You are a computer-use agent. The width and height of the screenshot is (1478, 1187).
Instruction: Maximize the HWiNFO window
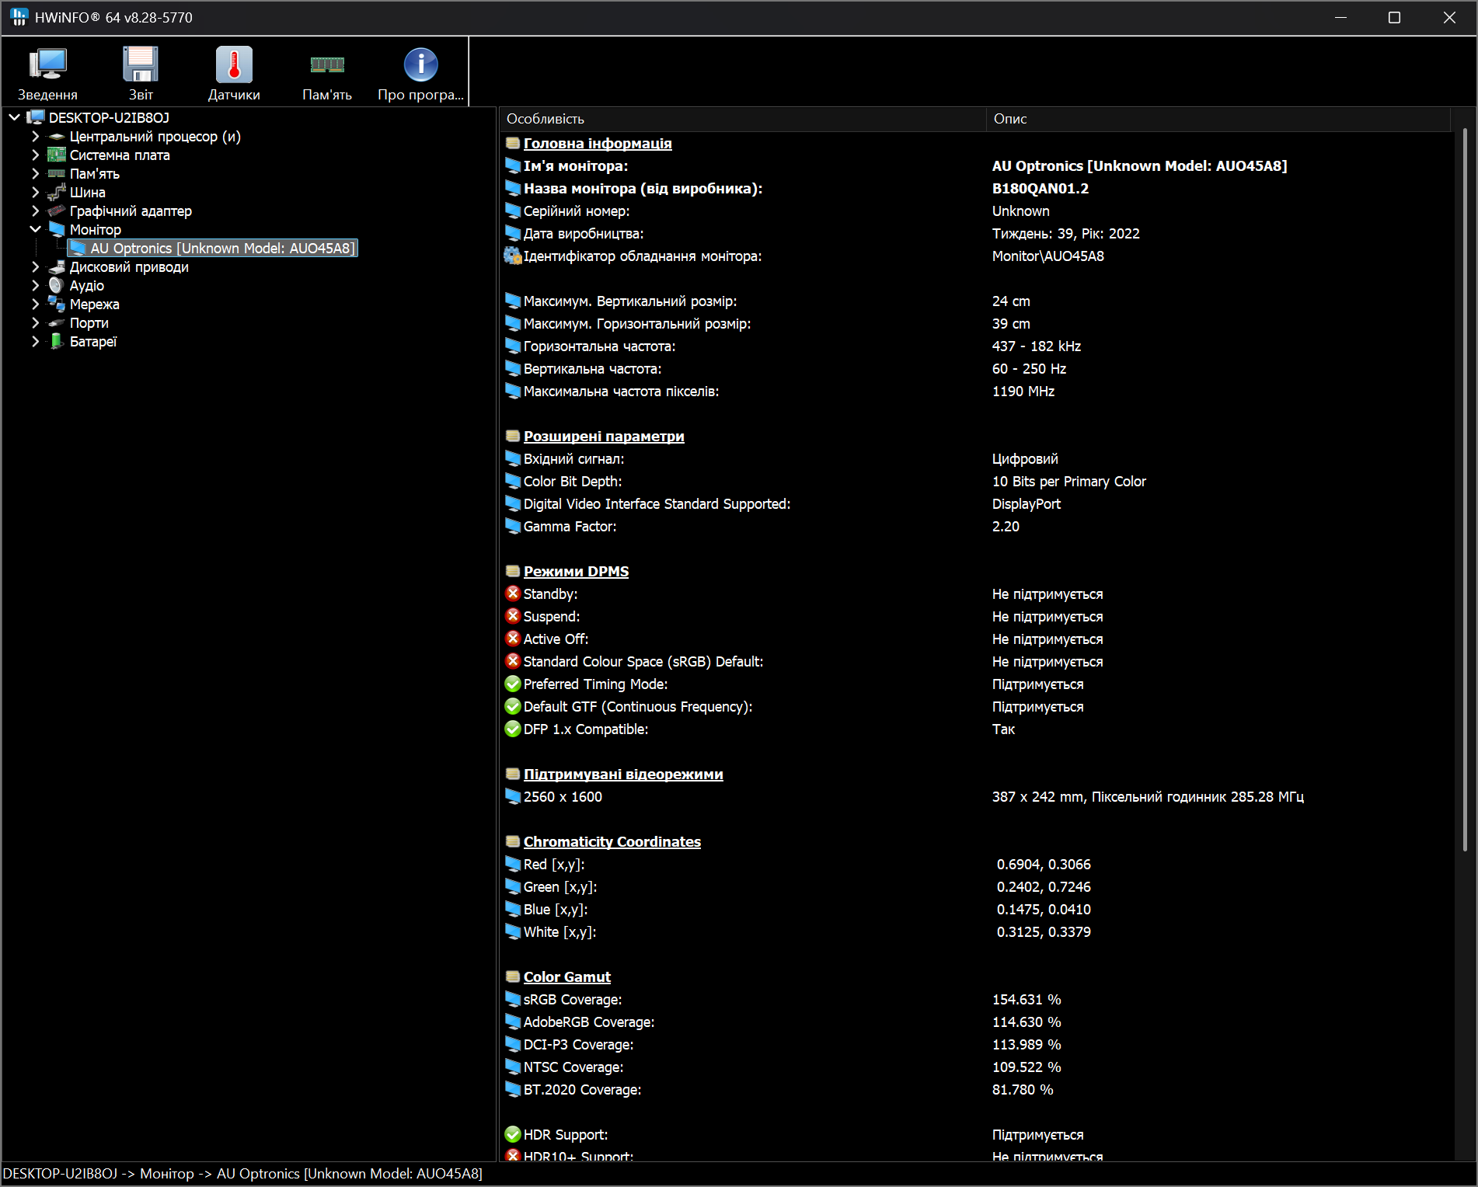1394,17
